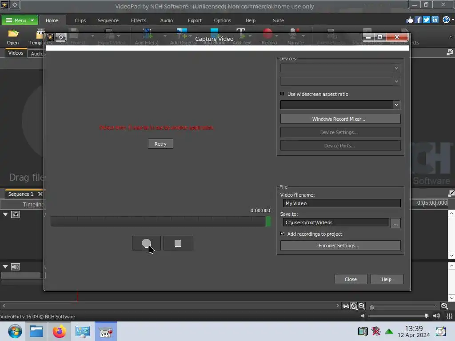
Task: Click the green triangle tray icon
Action: coord(389,331)
